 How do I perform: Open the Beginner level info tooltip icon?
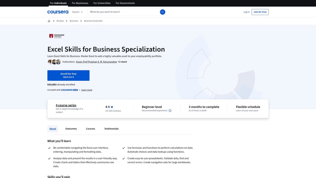click(170, 110)
